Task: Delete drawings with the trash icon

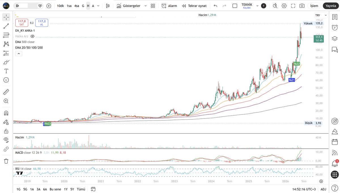Action: tap(6, 161)
